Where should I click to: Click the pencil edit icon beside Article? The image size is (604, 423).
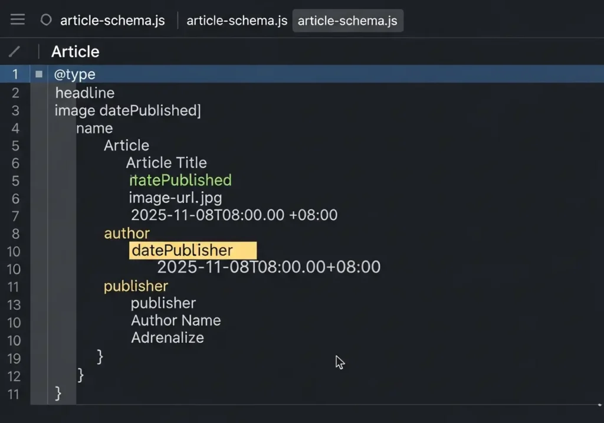click(14, 52)
